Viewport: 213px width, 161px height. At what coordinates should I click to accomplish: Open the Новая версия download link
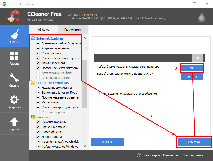pyautogui.click(x=174, y=155)
